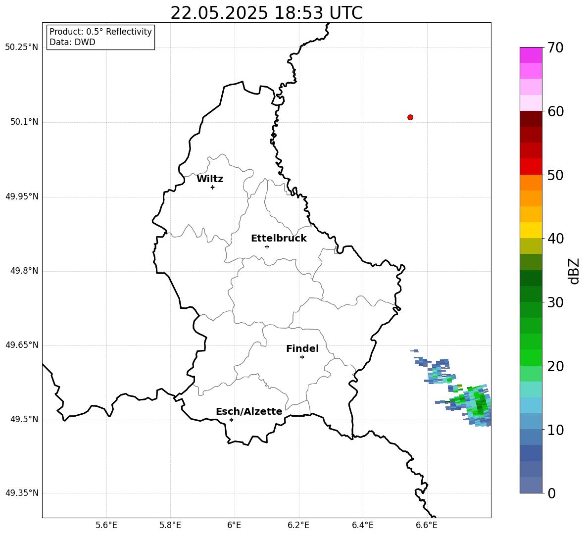The width and height of the screenshot is (586, 535).
Task: Click the 5.6°E longitude label
Action: coord(106,525)
